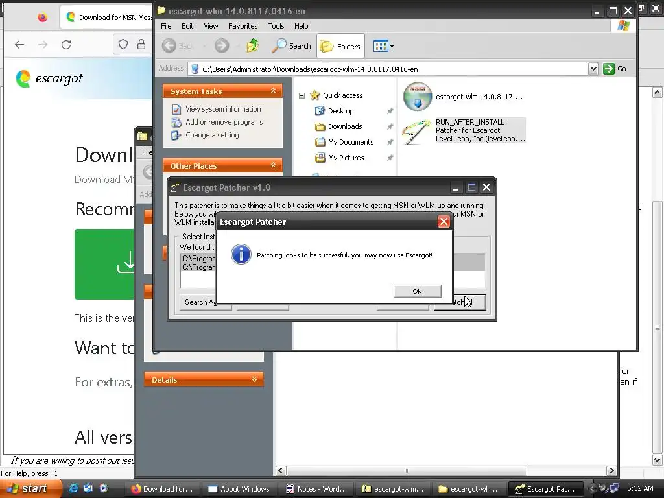Click Change a setting link
The width and height of the screenshot is (664, 498).
tap(212, 135)
